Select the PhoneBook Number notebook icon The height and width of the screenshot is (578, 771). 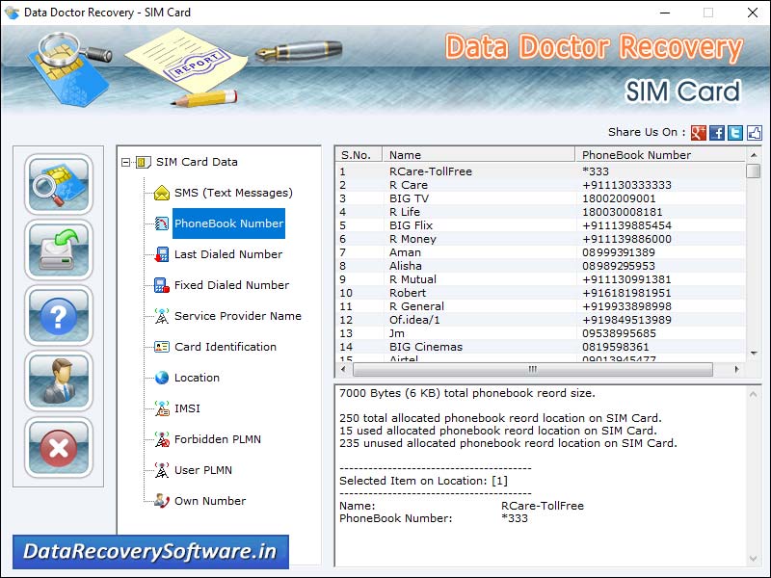161,223
